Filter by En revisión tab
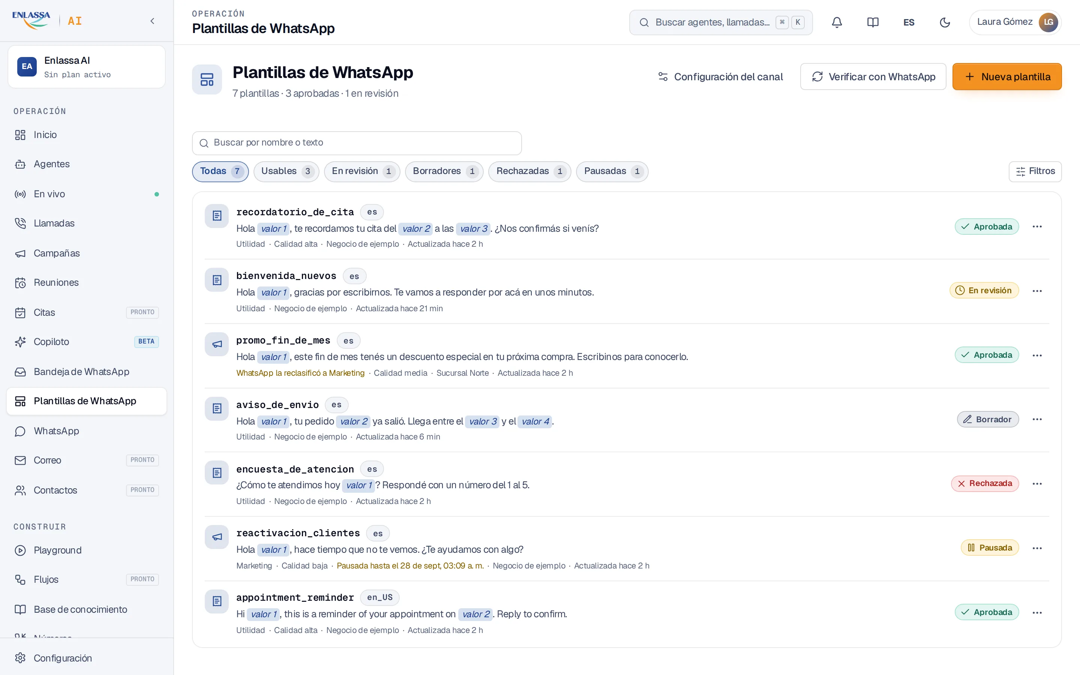The width and height of the screenshot is (1080, 675). click(362, 171)
